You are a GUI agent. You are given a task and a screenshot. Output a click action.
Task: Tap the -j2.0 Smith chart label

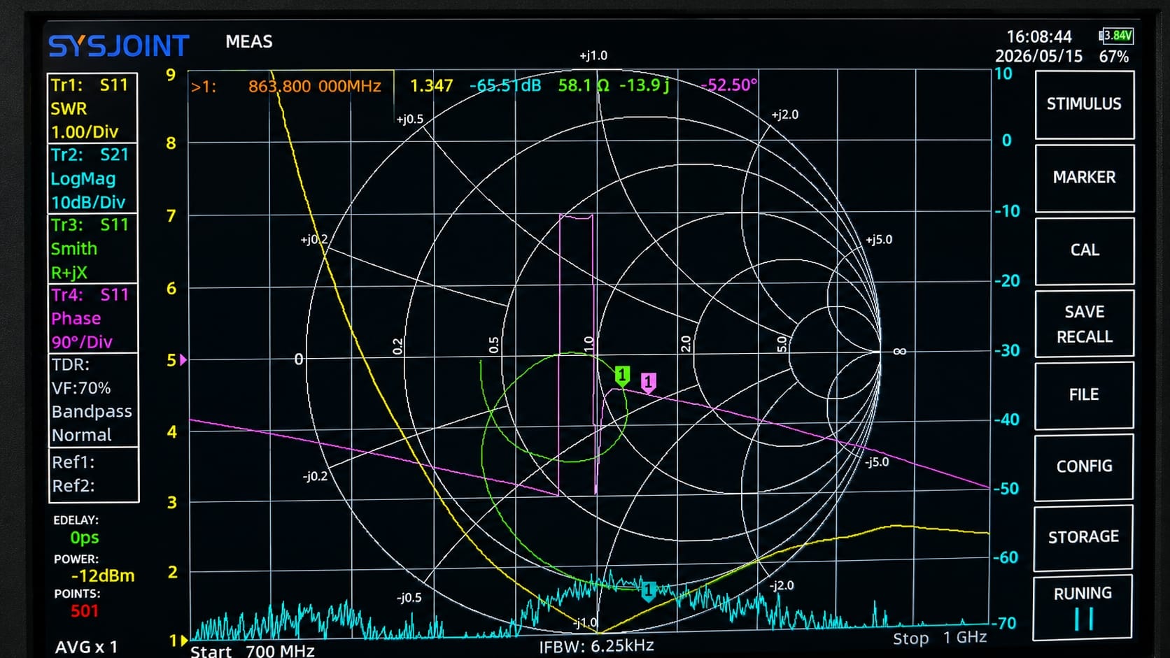(781, 585)
